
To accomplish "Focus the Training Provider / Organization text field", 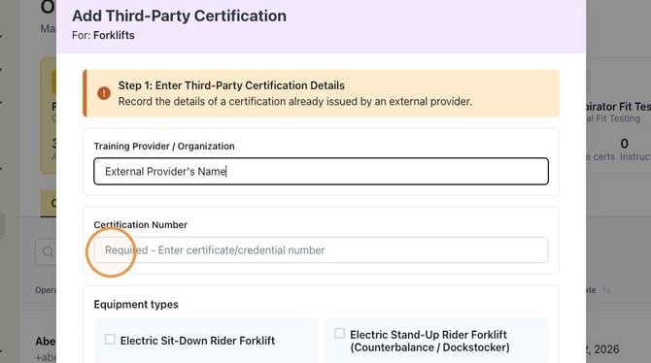I will click(321, 172).
